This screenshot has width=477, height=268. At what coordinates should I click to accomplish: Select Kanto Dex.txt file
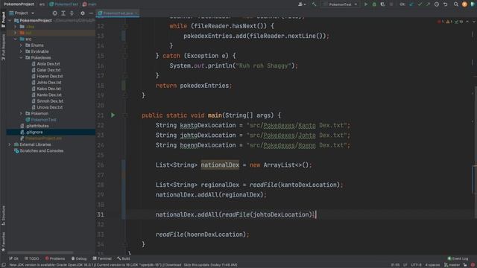(x=46, y=95)
